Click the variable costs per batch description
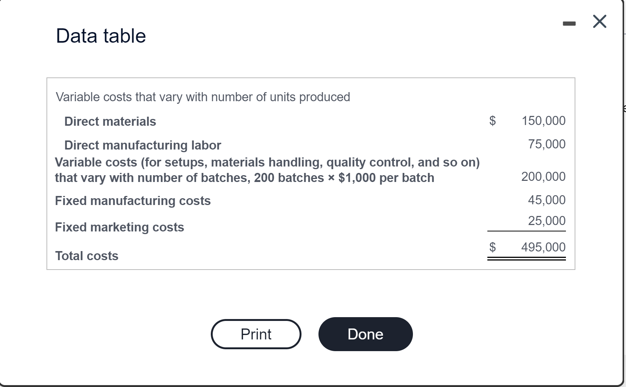Image resolution: width=626 pixels, height=387 pixels. (267, 170)
